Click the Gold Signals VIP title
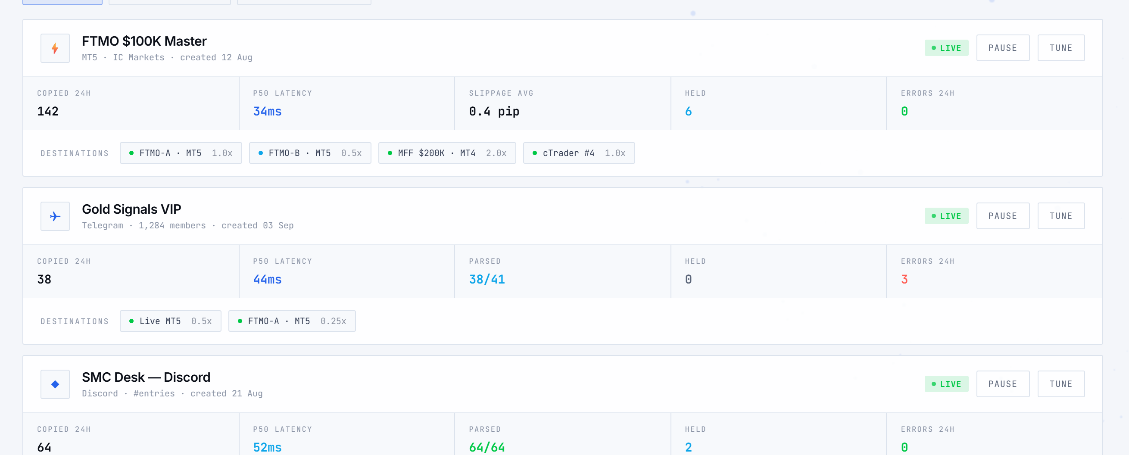Screen dimensions: 1129x455 pyautogui.click(x=131, y=209)
